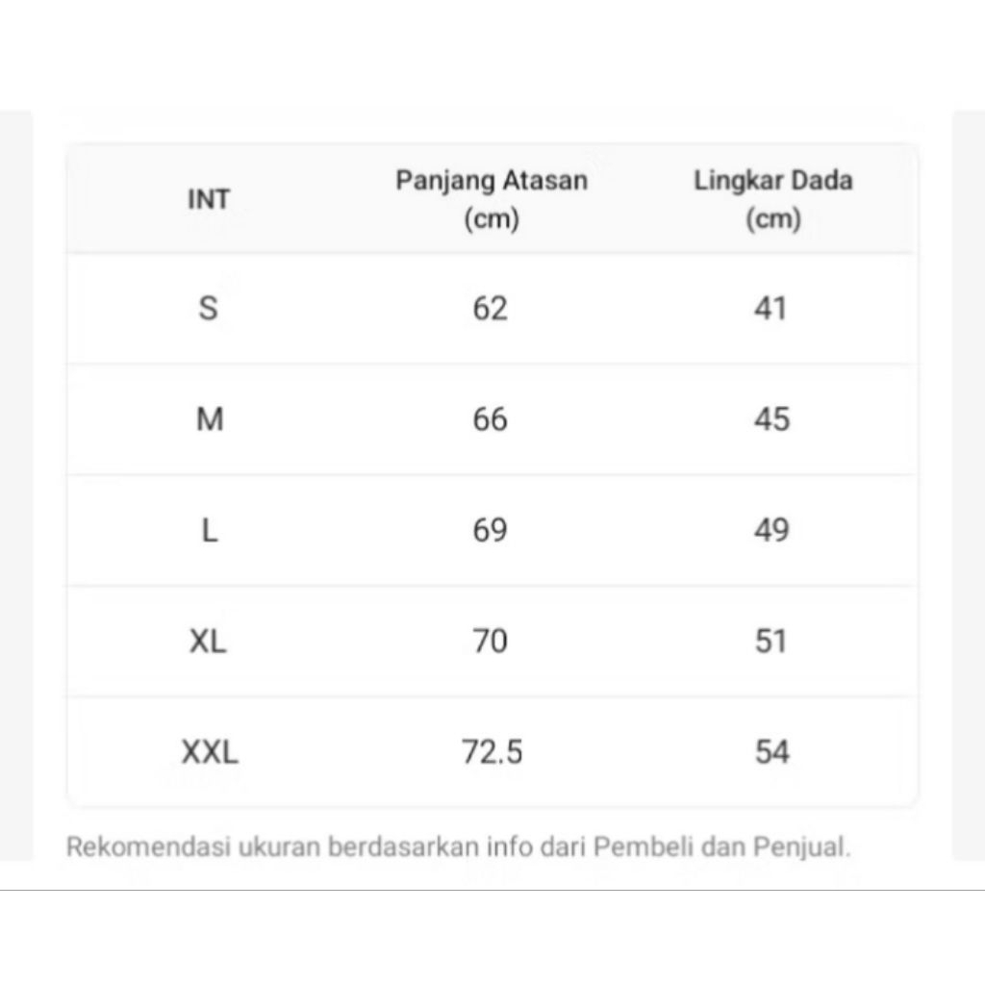
Task: Select the L size row label
Action: point(209,530)
